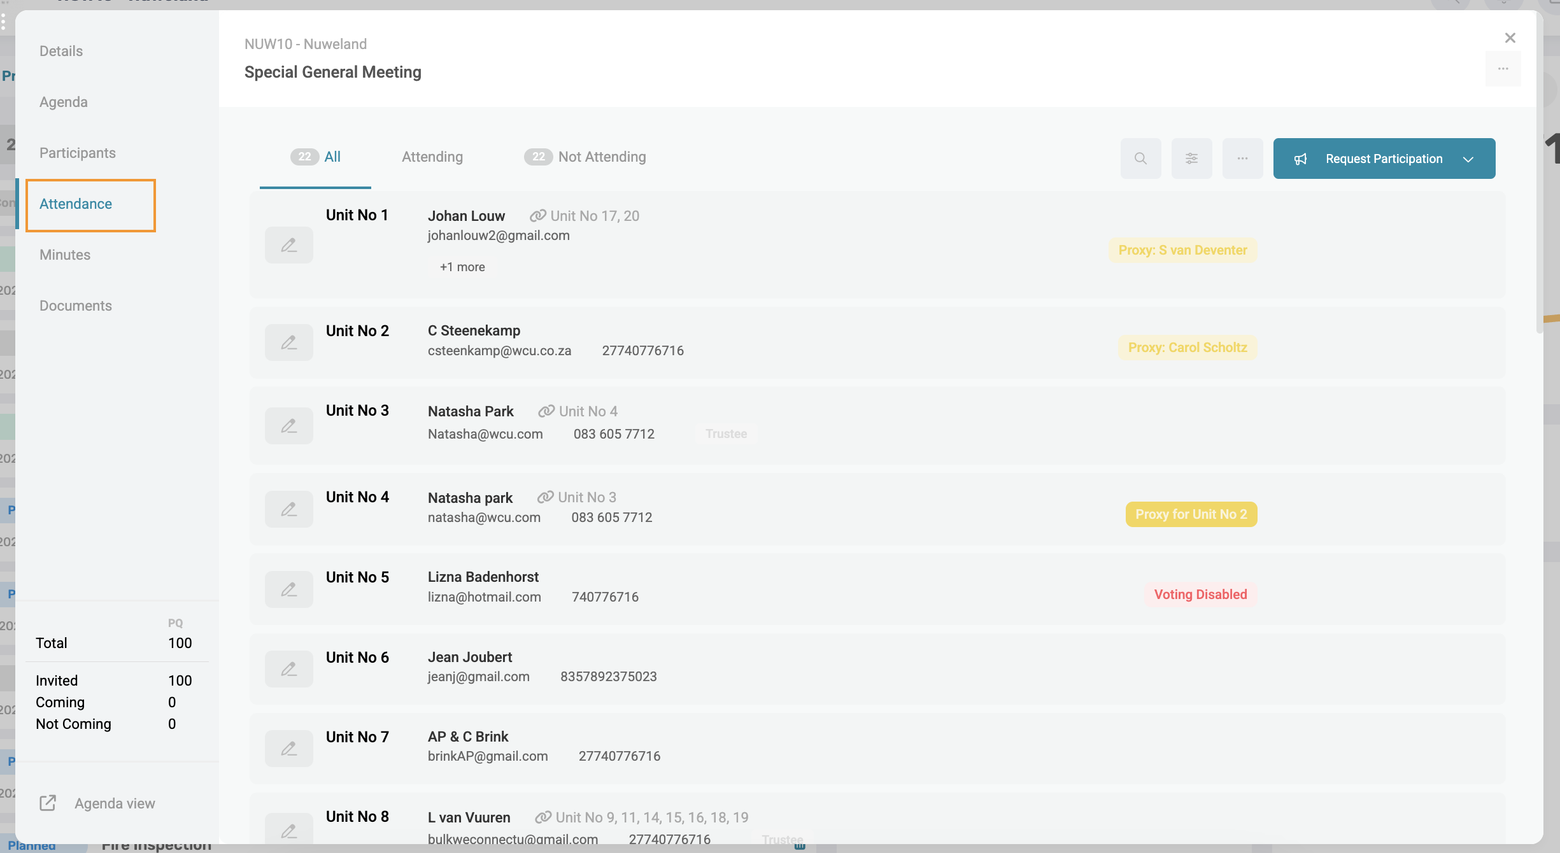The image size is (1560, 853).
Task: Click 'Proxy for Unit No 2' badge
Action: point(1191,514)
